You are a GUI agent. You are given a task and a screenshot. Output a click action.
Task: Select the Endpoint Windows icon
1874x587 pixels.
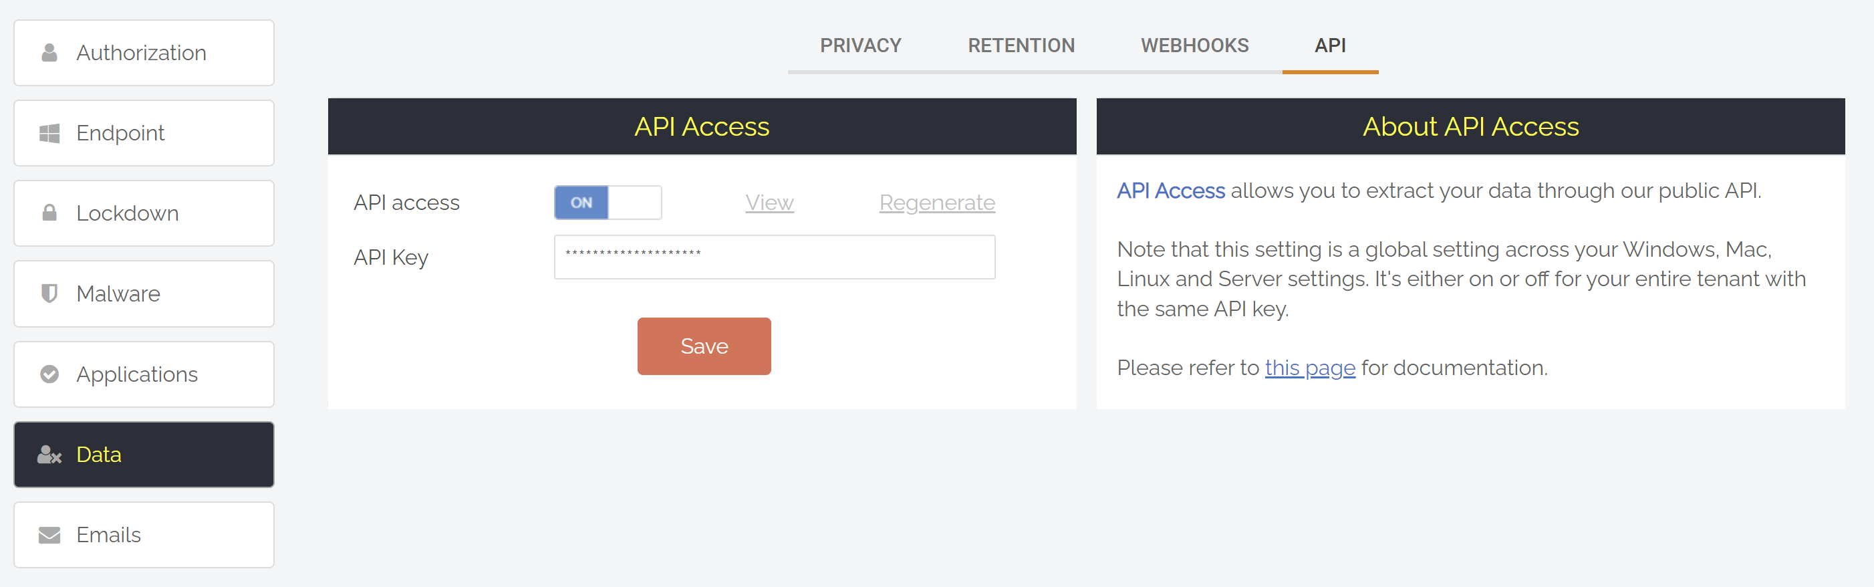pyautogui.click(x=48, y=132)
